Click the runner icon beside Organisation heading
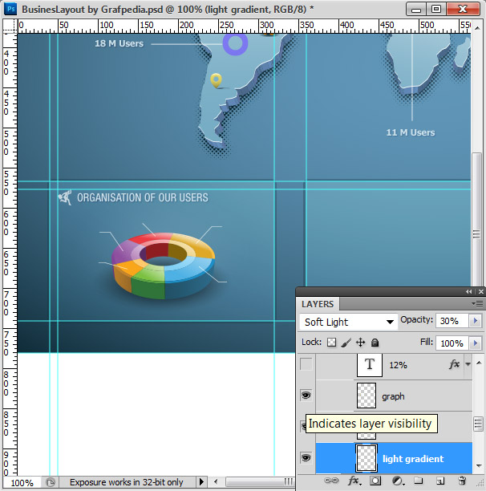 [65, 197]
